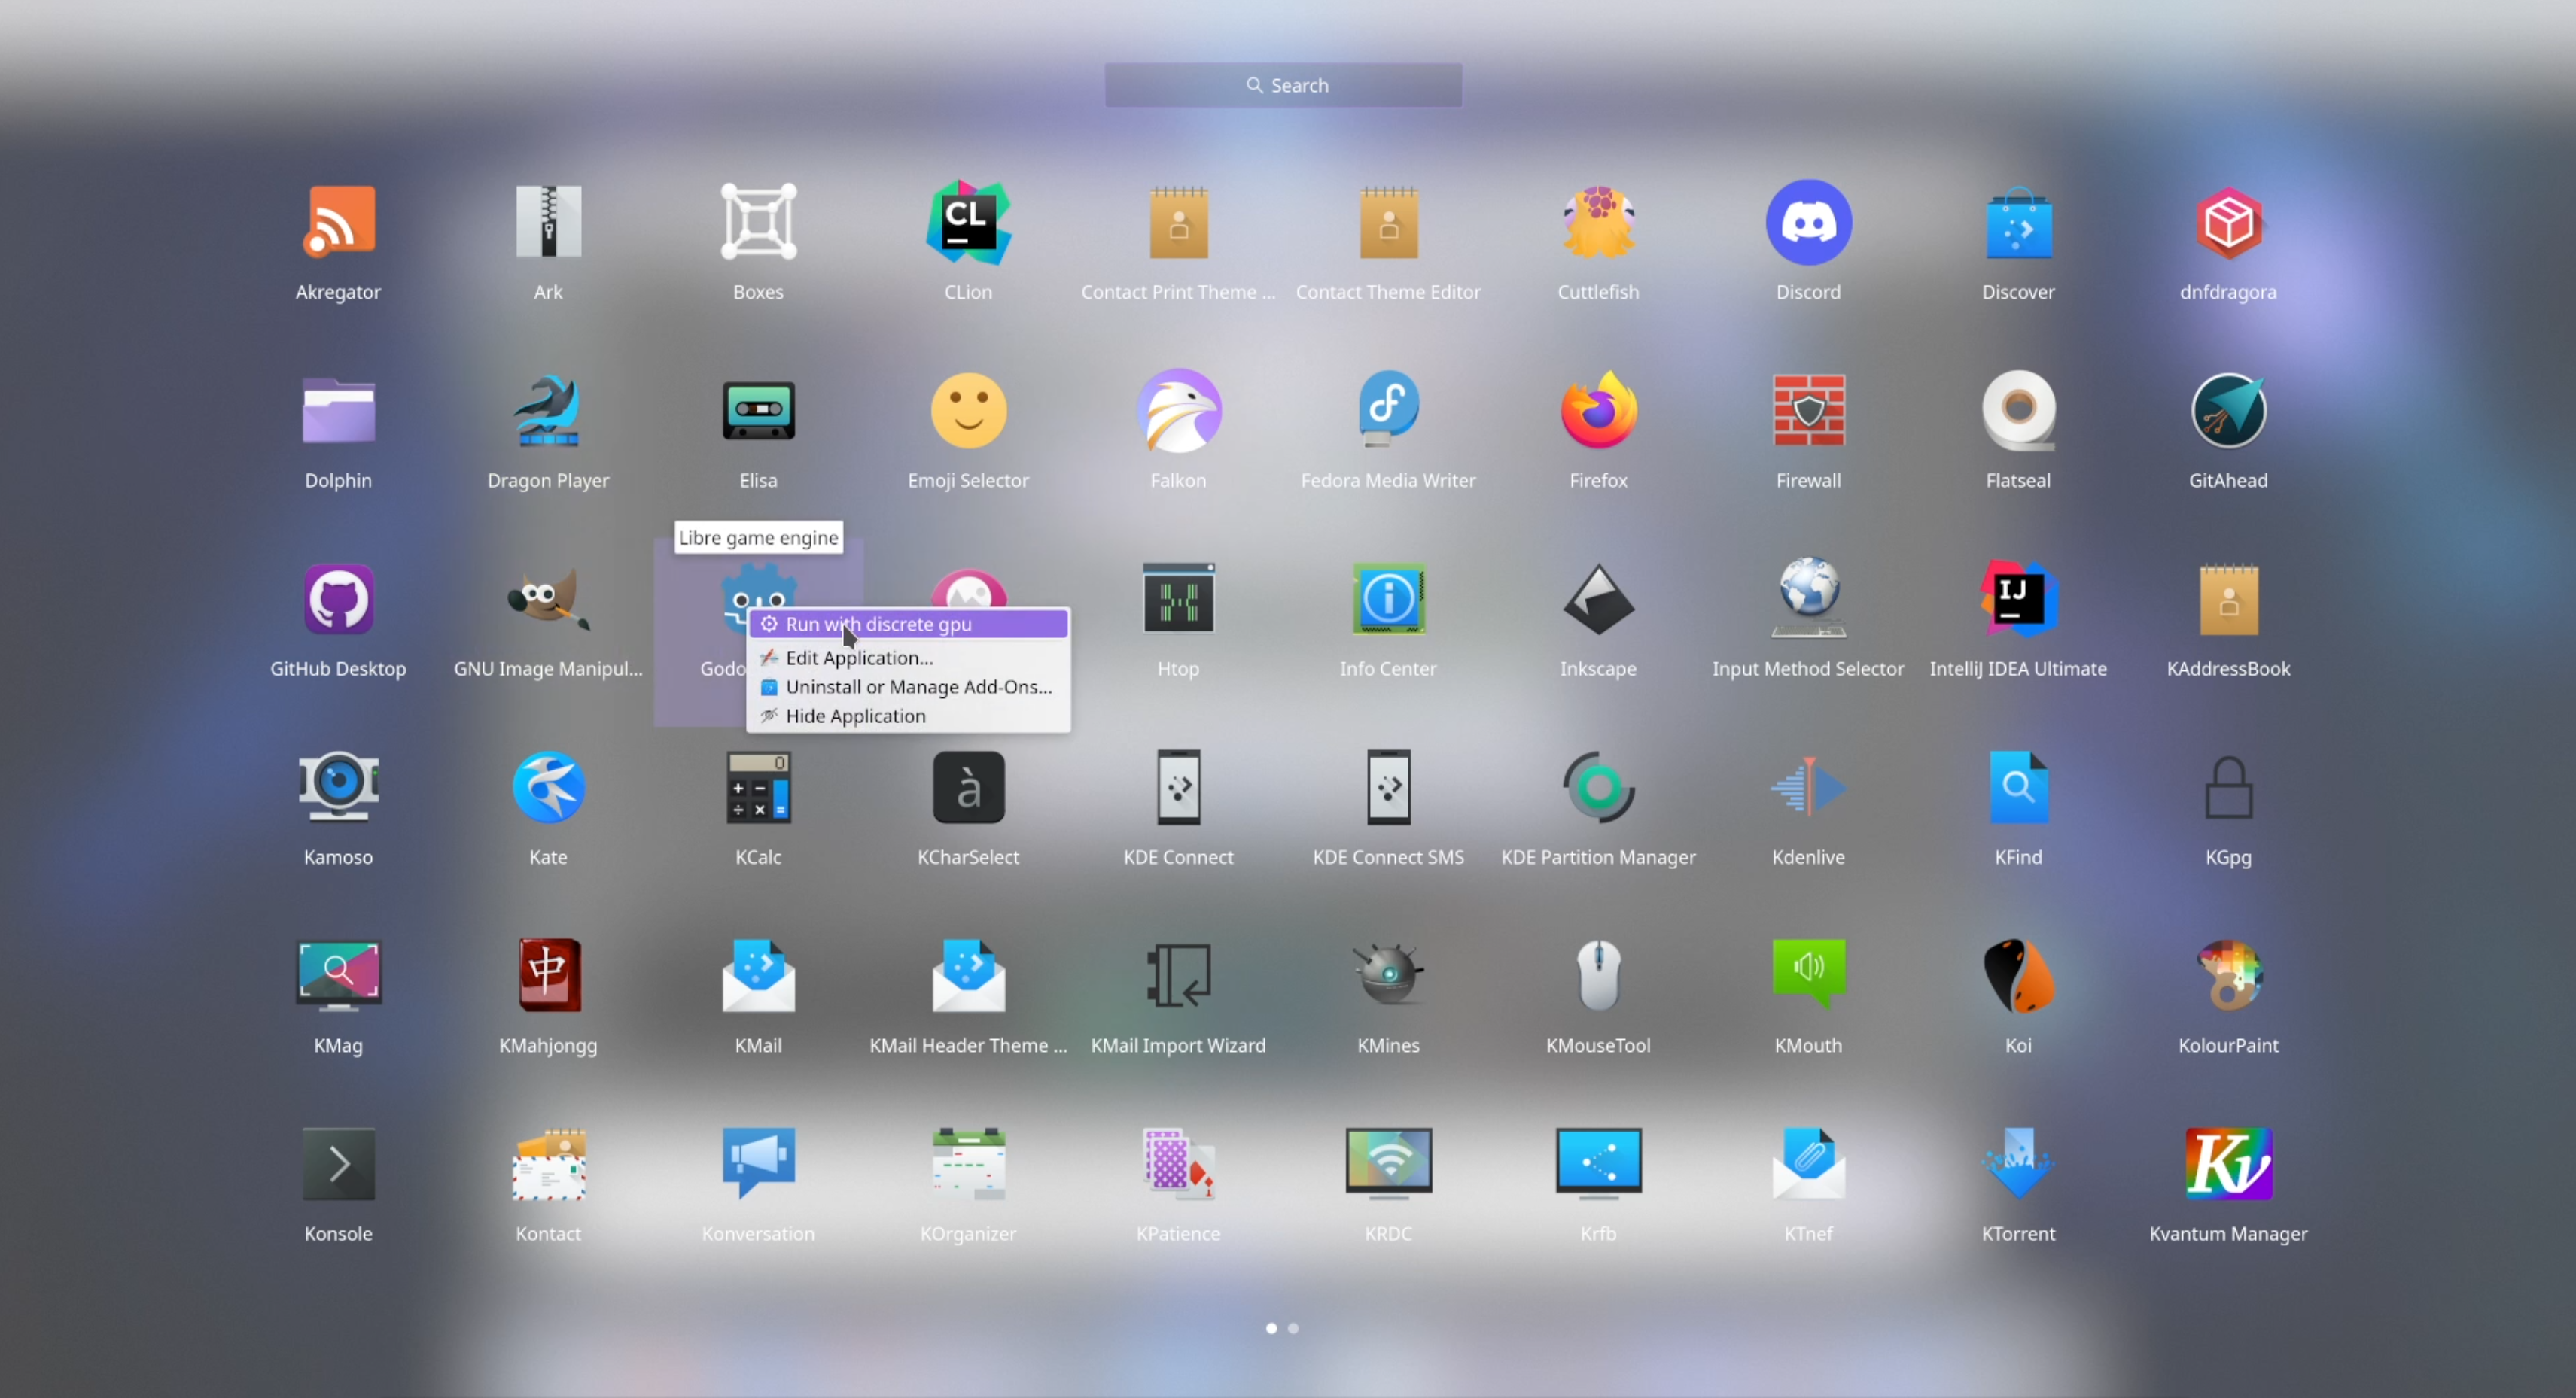The width and height of the screenshot is (2576, 1398).
Task: Open KDE Connect
Action: [x=1178, y=788]
